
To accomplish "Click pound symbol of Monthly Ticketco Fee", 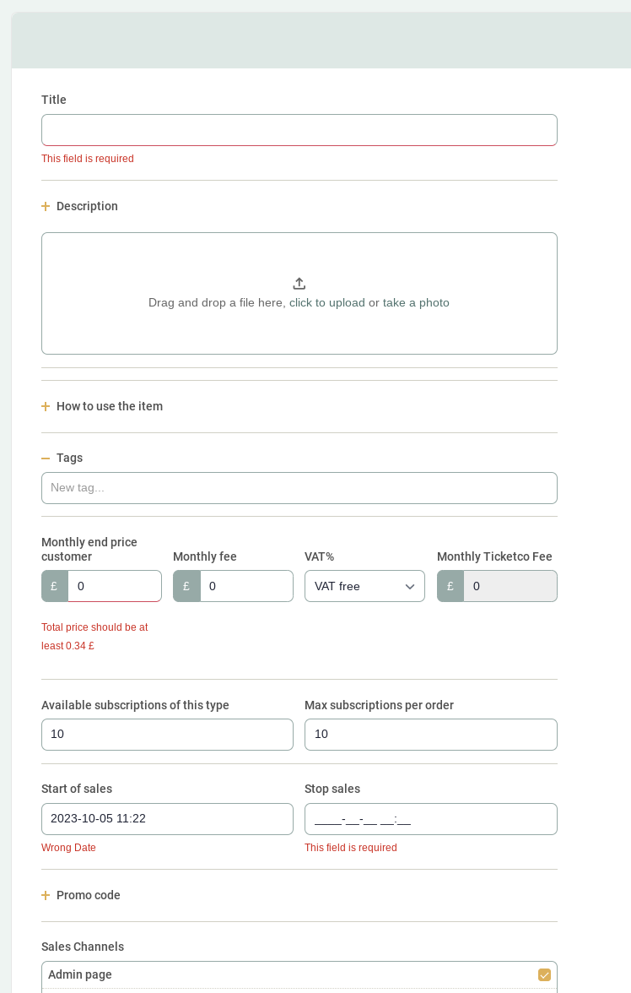I will point(450,586).
